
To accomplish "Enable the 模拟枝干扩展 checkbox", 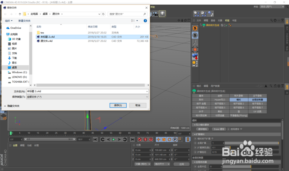I will click(212, 139).
